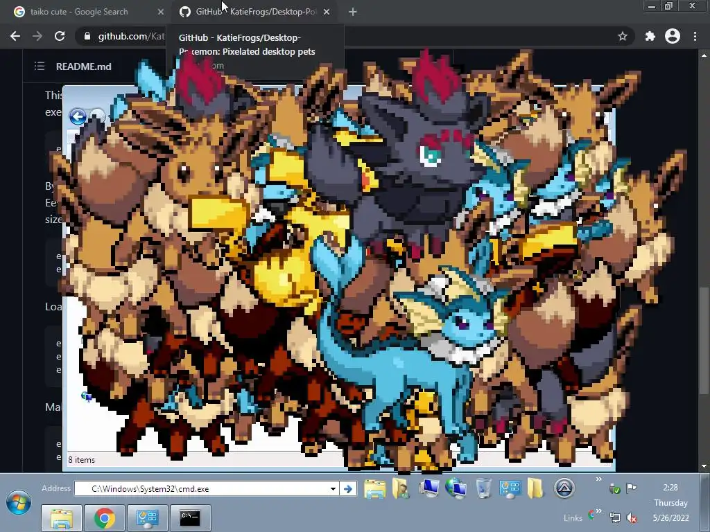Open the Chrome extensions puzzle icon
Screen dimensions: 710x532
(x=650, y=36)
